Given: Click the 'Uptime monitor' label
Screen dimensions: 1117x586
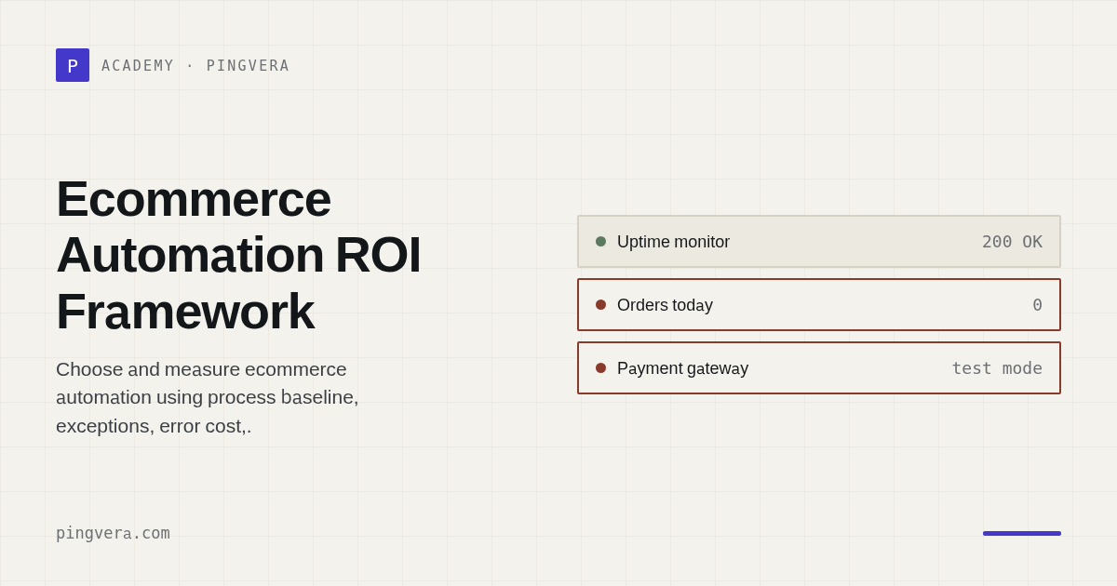Looking at the screenshot, I should (673, 242).
